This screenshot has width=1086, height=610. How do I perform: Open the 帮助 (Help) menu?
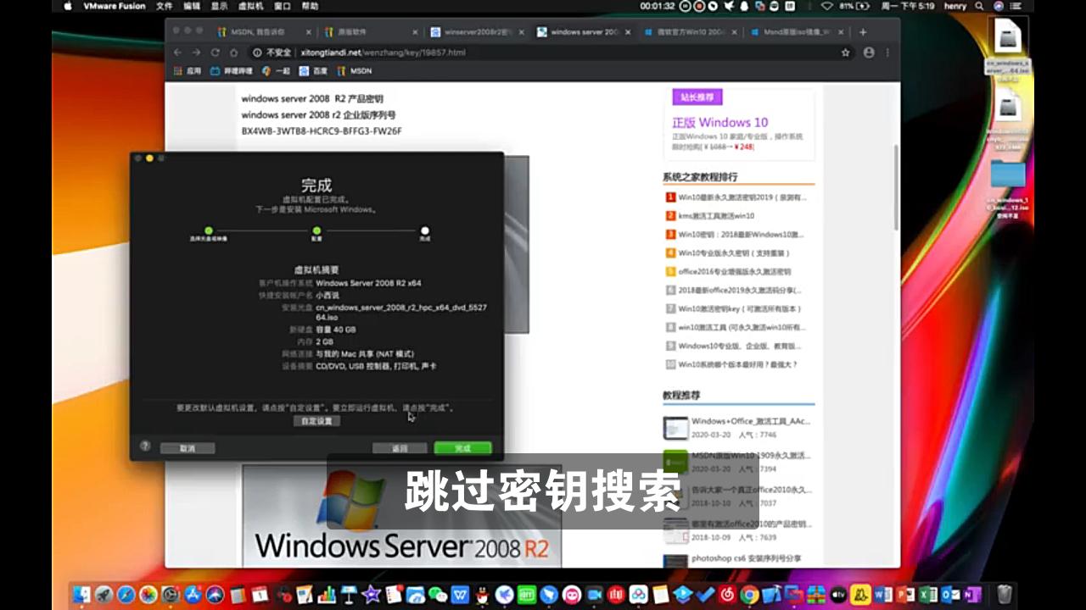pos(310,6)
